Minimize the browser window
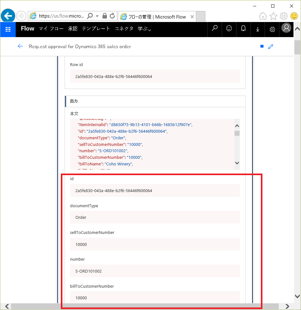 pos(255,6)
